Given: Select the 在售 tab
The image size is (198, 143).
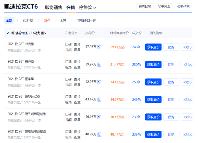Looking at the screenshot, I should pyautogui.click(x=71, y=7).
